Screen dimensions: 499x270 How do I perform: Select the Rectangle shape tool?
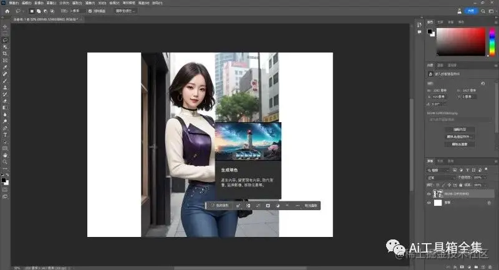click(5, 148)
